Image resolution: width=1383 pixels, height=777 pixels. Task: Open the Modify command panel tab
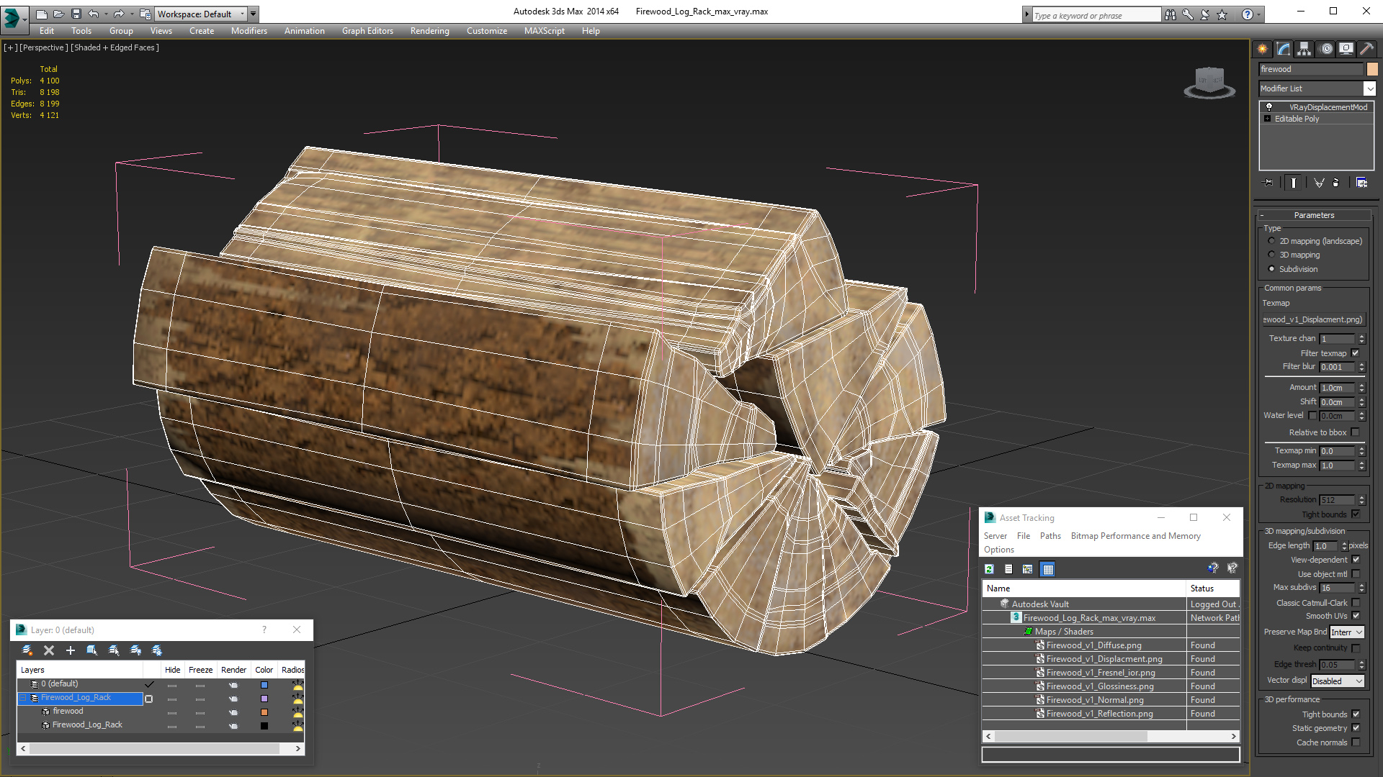click(1284, 49)
